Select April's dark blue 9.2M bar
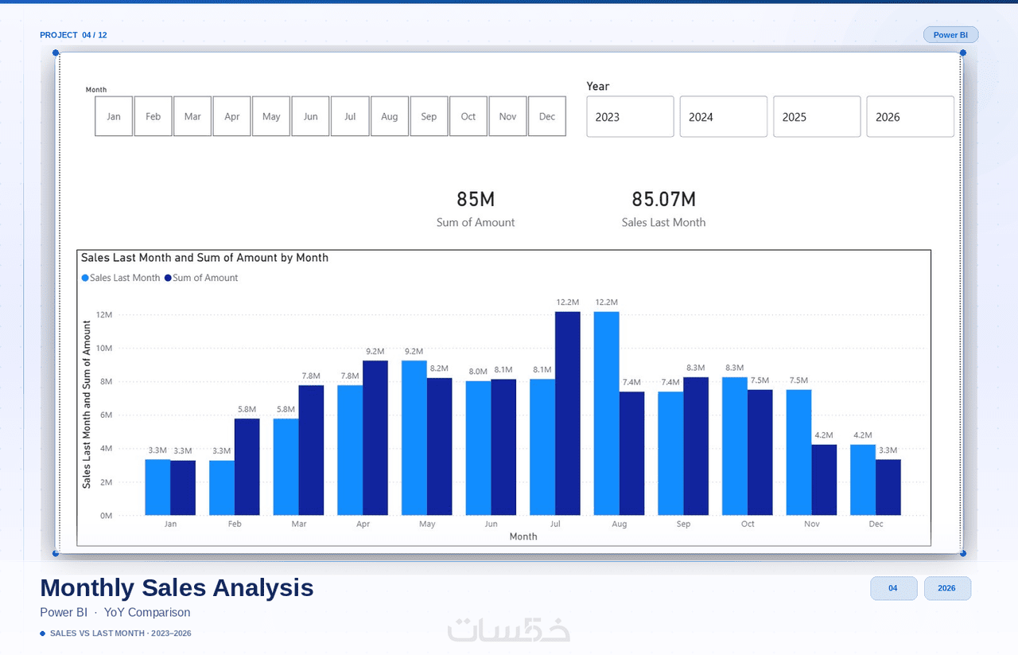Viewport: 1018px width, 655px height. 375,438
